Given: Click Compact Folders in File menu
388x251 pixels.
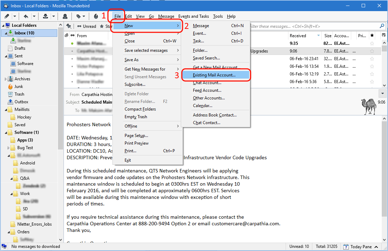Looking at the screenshot, I should click(148, 109).
